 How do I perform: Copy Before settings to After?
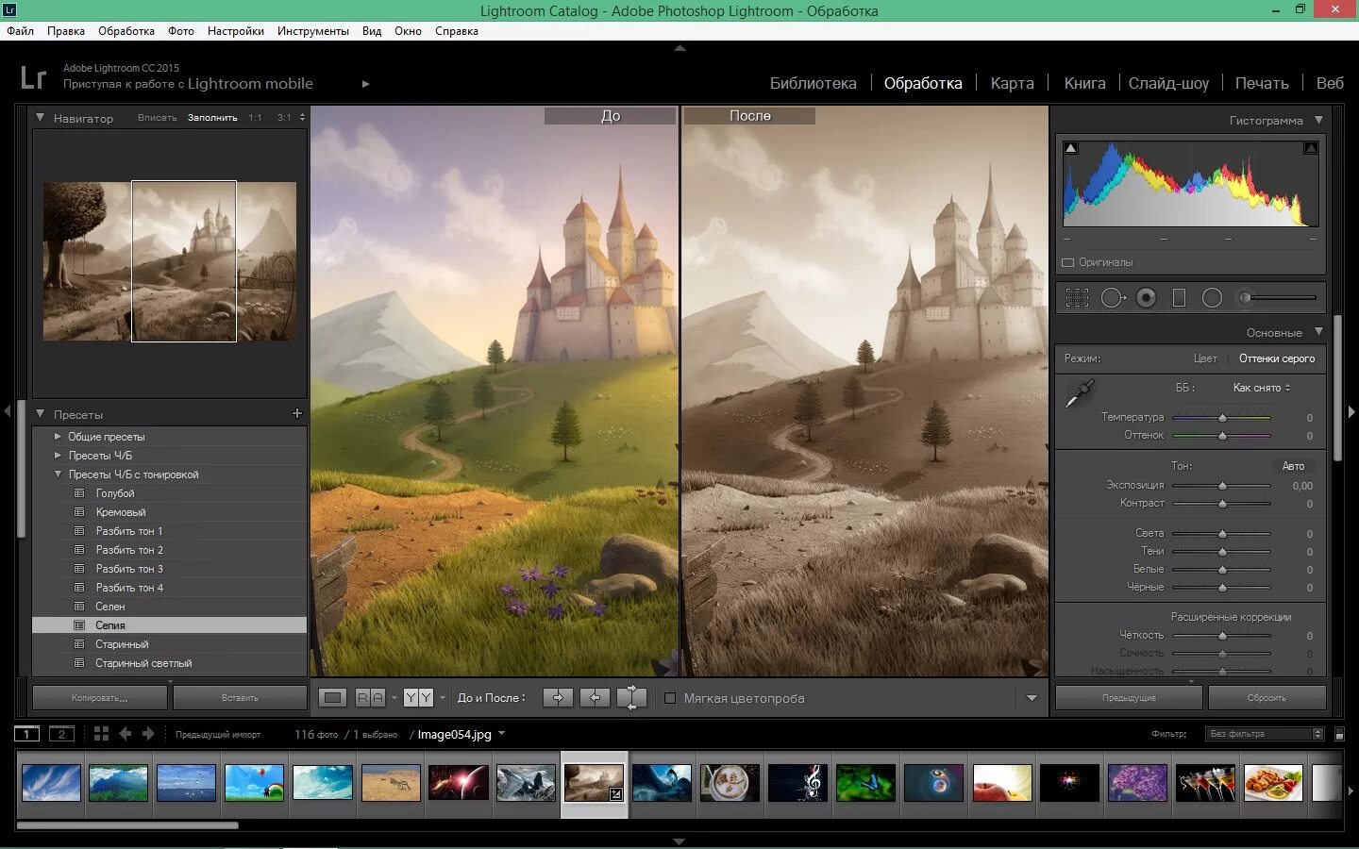[x=558, y=698]
